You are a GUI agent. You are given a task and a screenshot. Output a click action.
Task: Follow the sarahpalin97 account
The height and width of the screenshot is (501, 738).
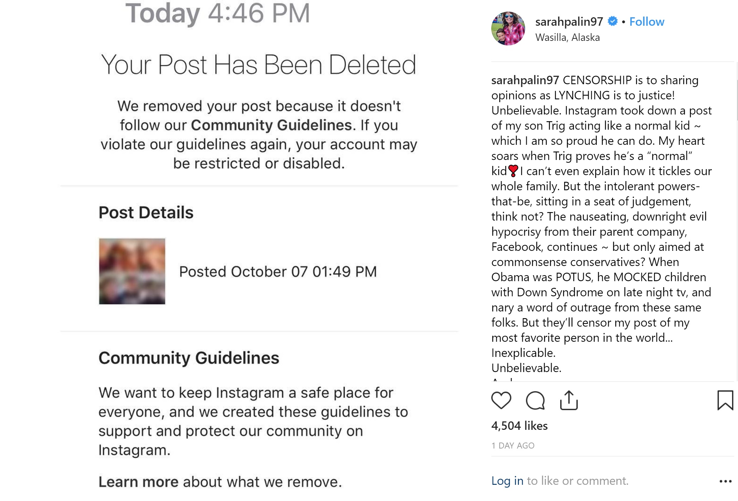[x=647, y=22]
